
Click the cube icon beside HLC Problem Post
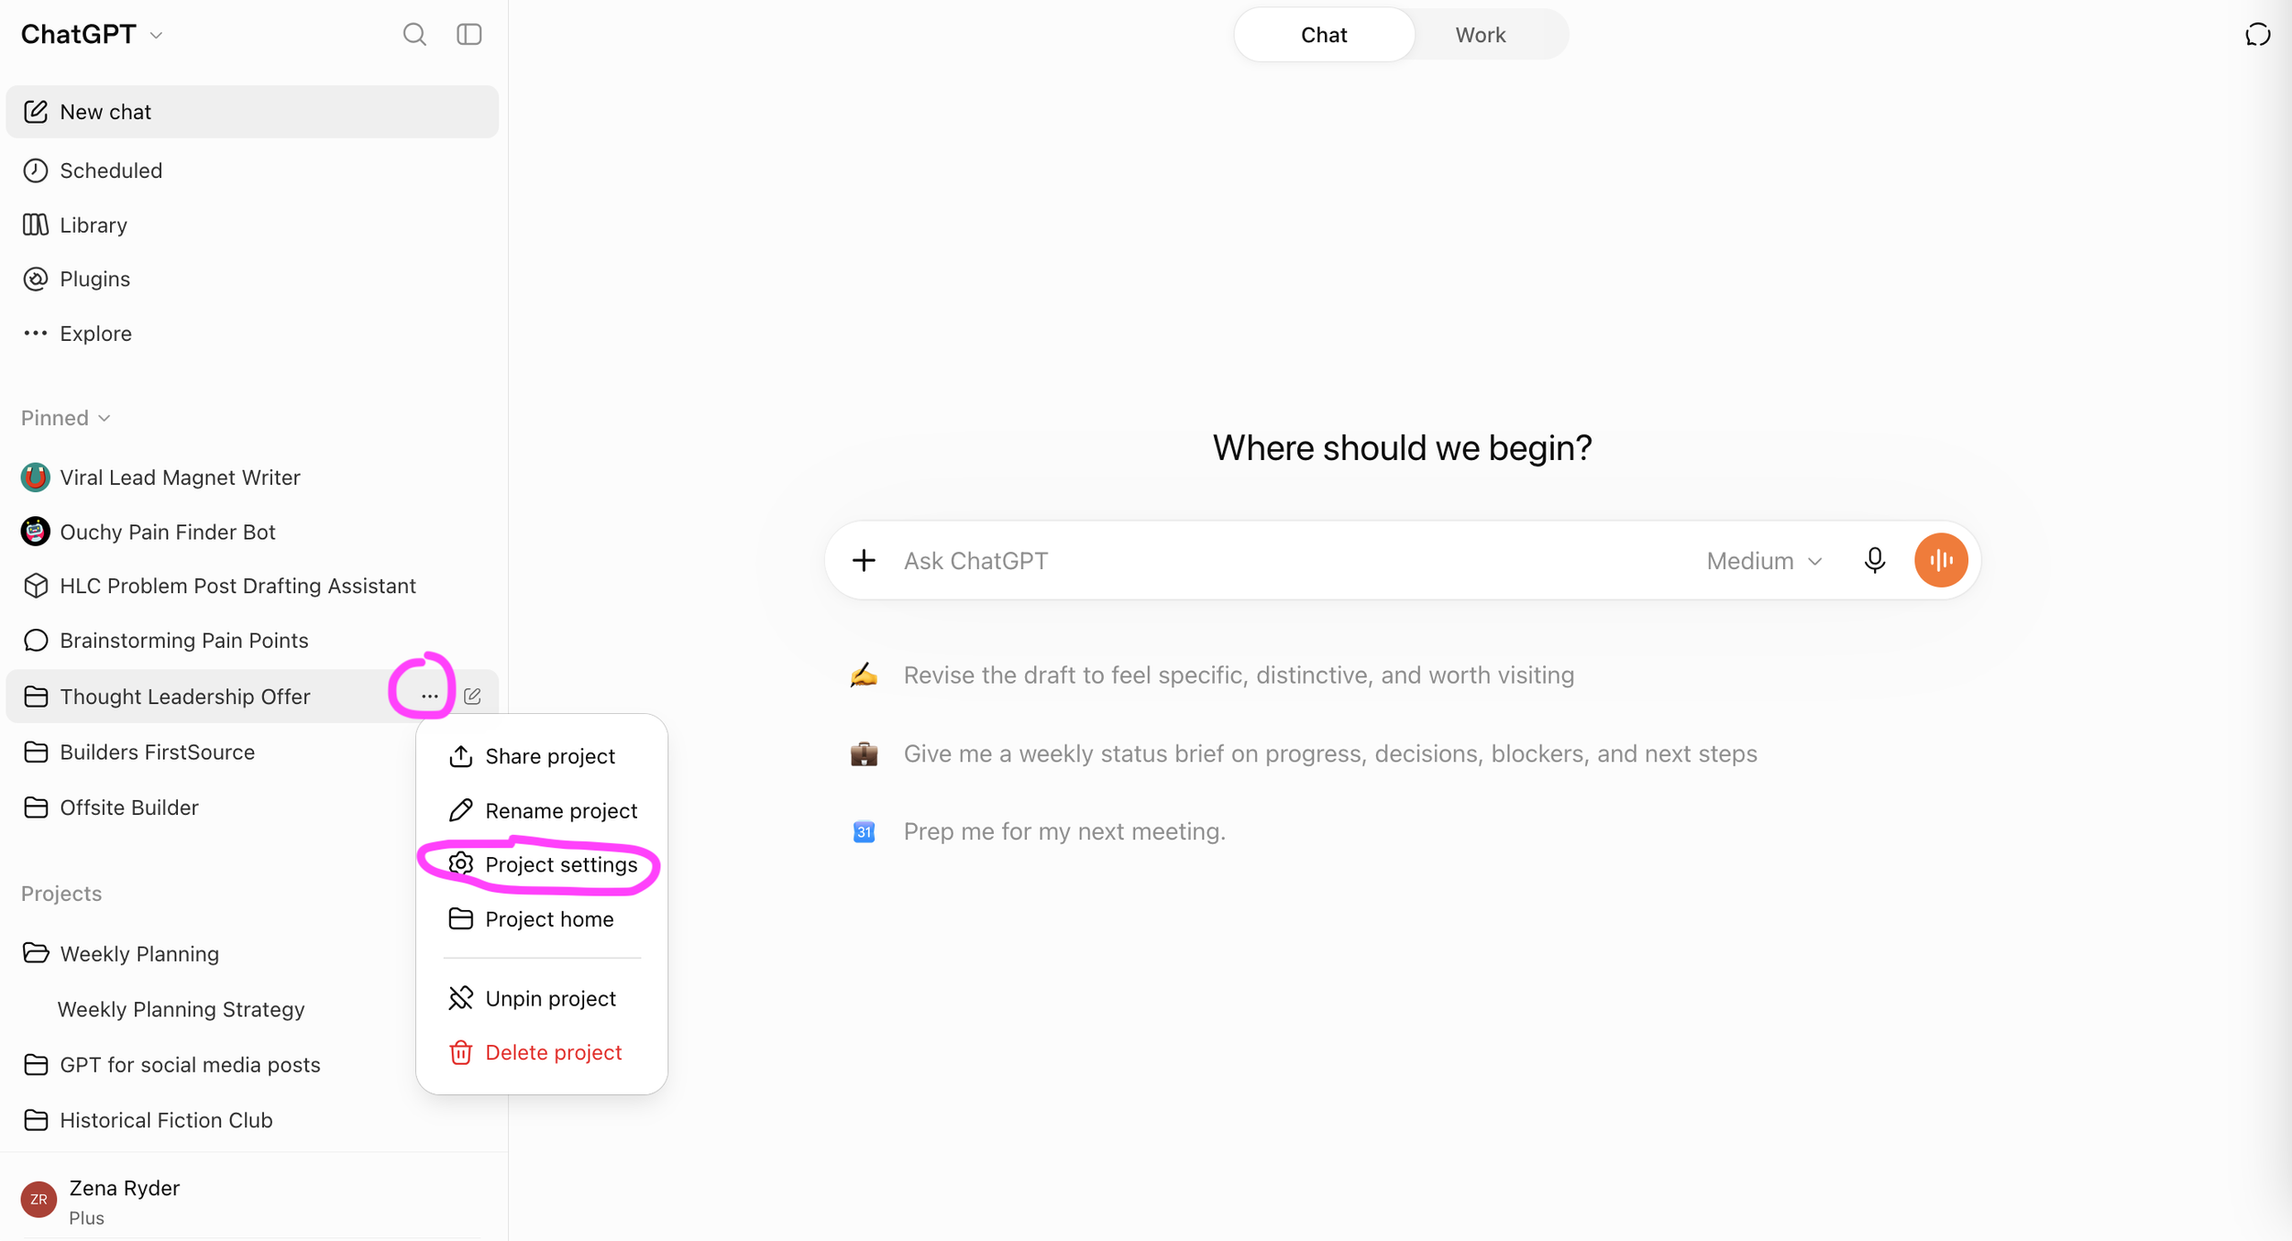(x=36, y=586)
